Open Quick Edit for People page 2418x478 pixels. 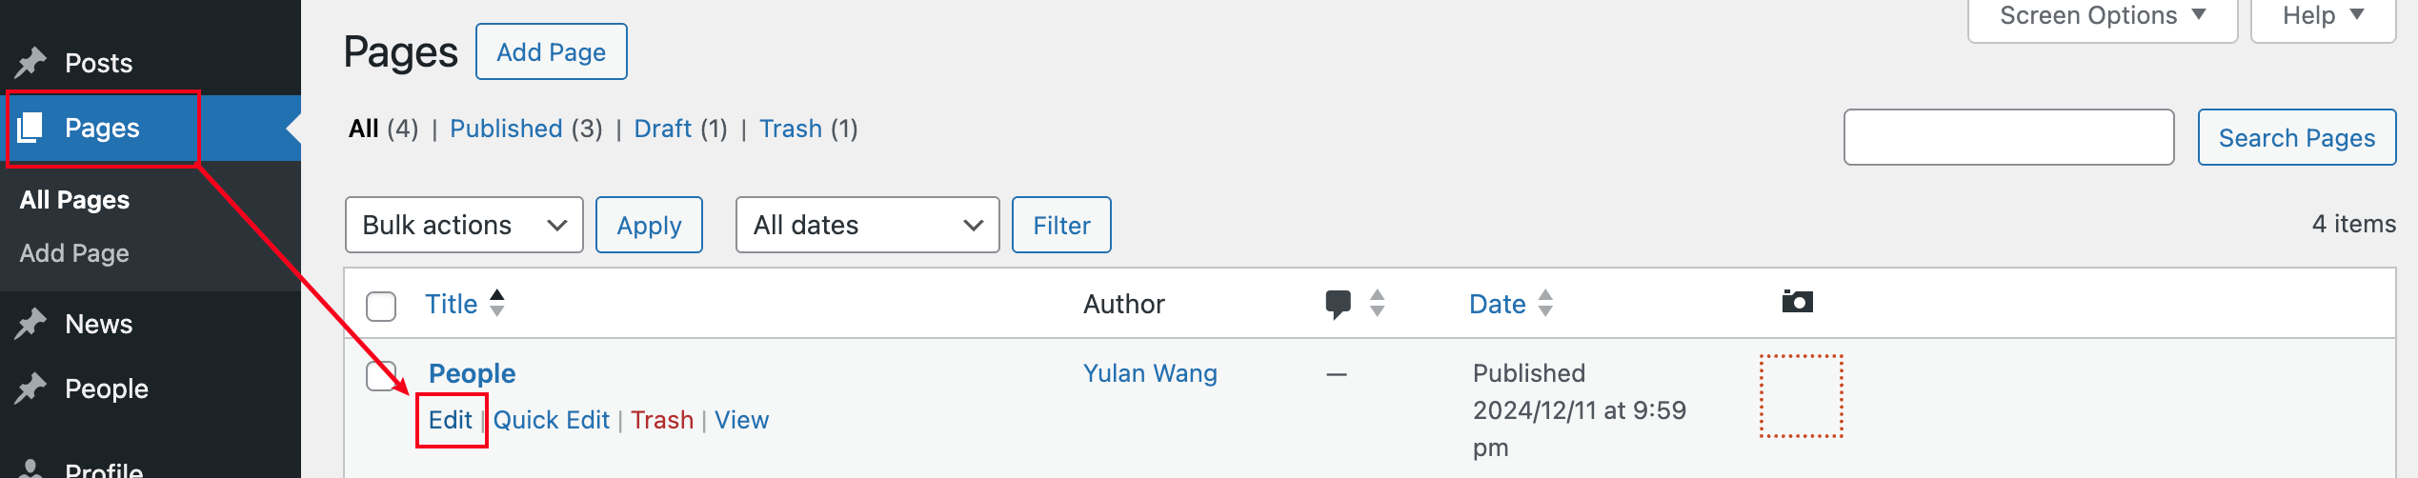[x=551, y=420]
